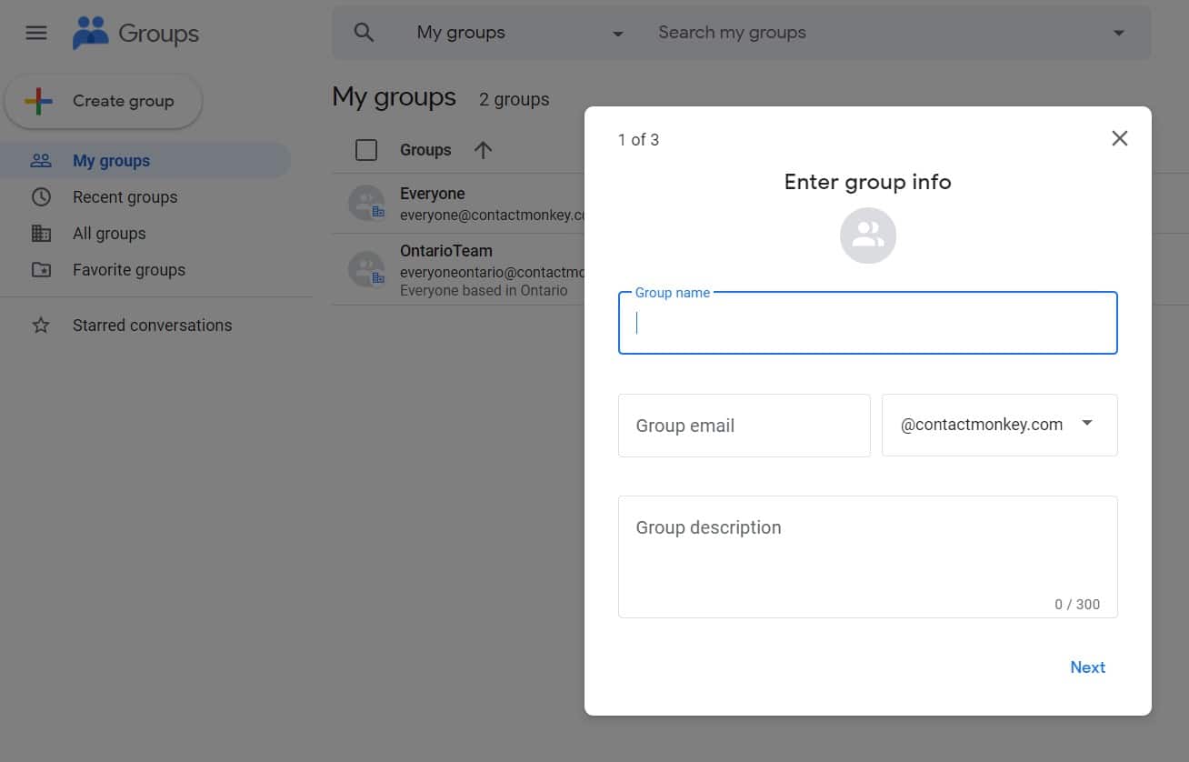This screenshot has height=762, width=1189.
Task: Click the Everyone group thumbnail icon
Action: pyautogui.click(x=366, y=202)
